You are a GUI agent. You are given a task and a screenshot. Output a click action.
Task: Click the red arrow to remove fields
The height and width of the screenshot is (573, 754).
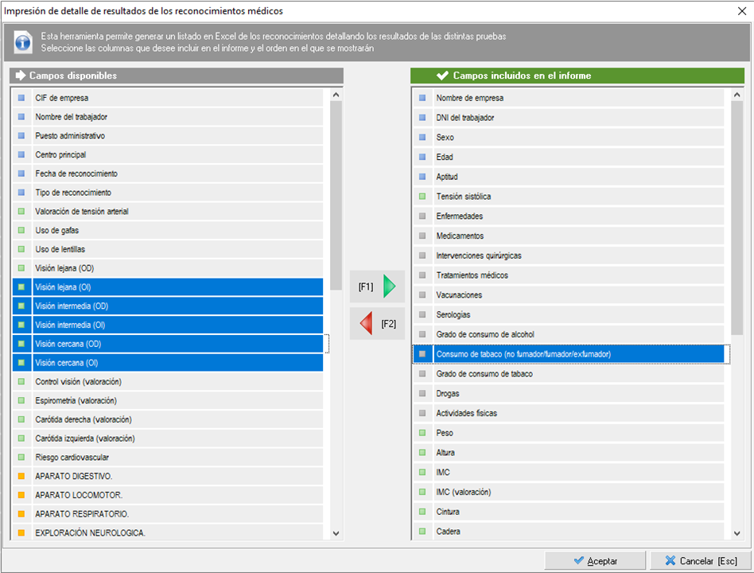[x=367, y=324]
